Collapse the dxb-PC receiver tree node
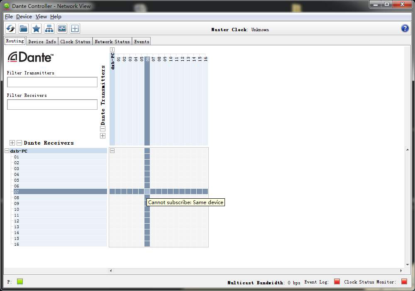Screen dimensions: 415x291 (7, 151)
